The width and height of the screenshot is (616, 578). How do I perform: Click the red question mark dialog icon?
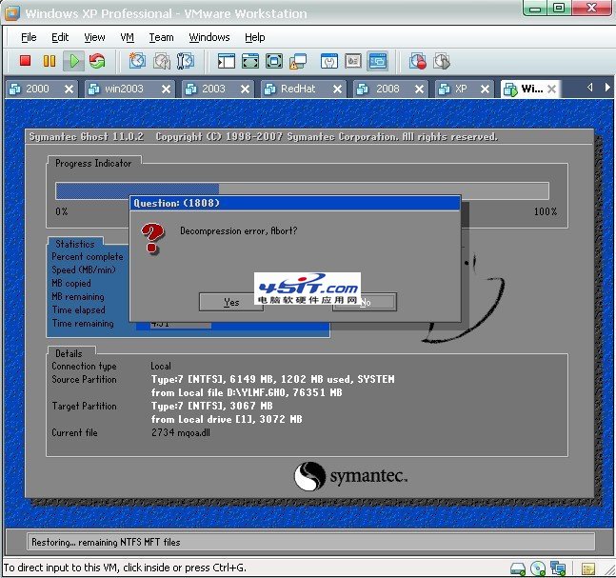[152, 238]
